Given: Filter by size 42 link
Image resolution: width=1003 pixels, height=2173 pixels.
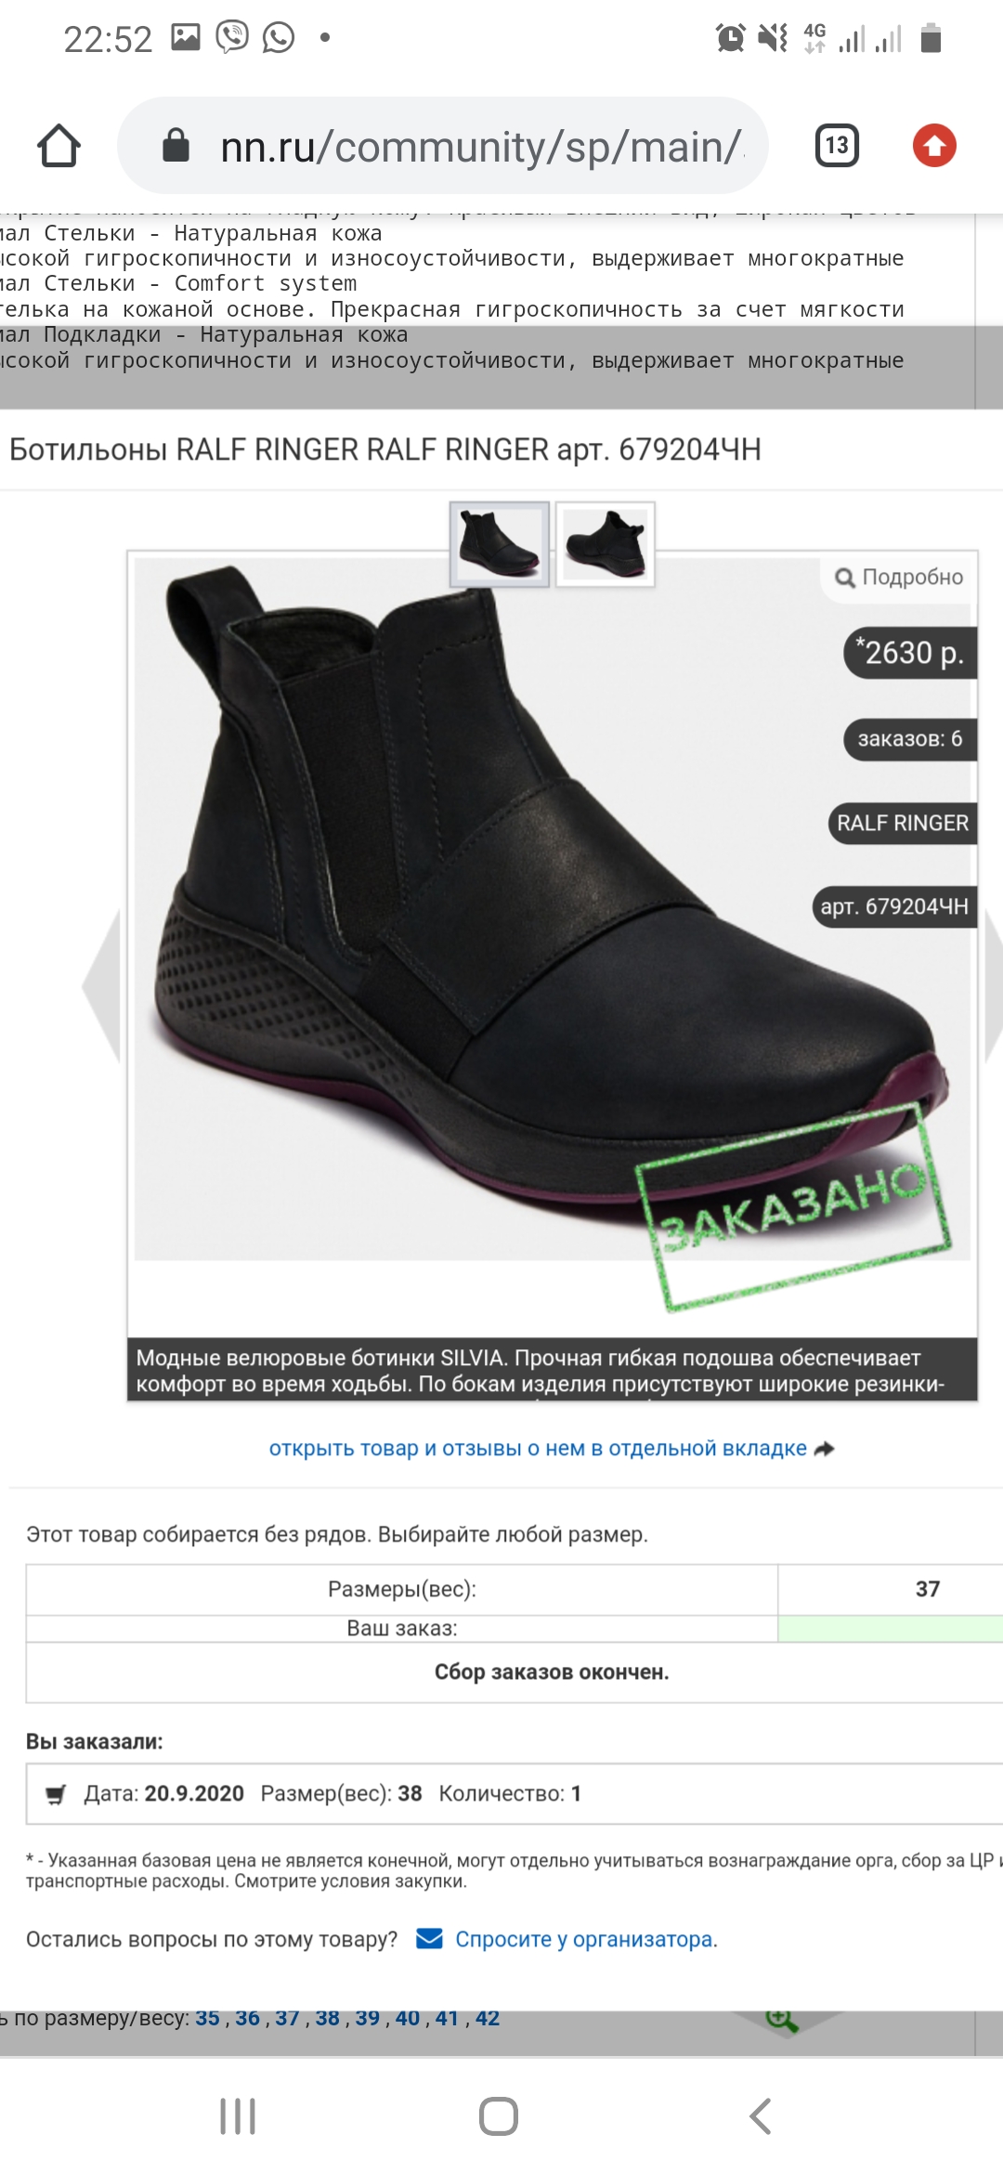Looking at the screenshot, I should tap(488, 2018).
